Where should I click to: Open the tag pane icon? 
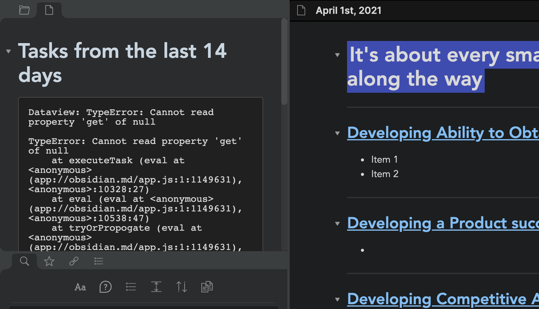pos(98,261)
